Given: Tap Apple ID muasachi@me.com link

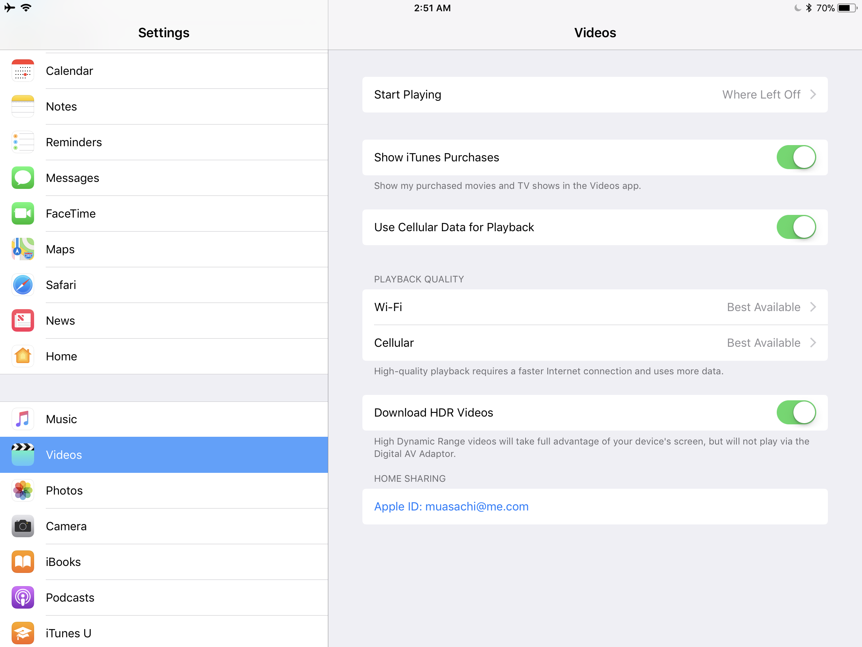Looking at the screenshot, I should click(x=451, y=506).
